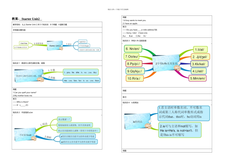237x168 pixels.
Task: Click the "1.主格" branch label
Action: click(52, 70)
